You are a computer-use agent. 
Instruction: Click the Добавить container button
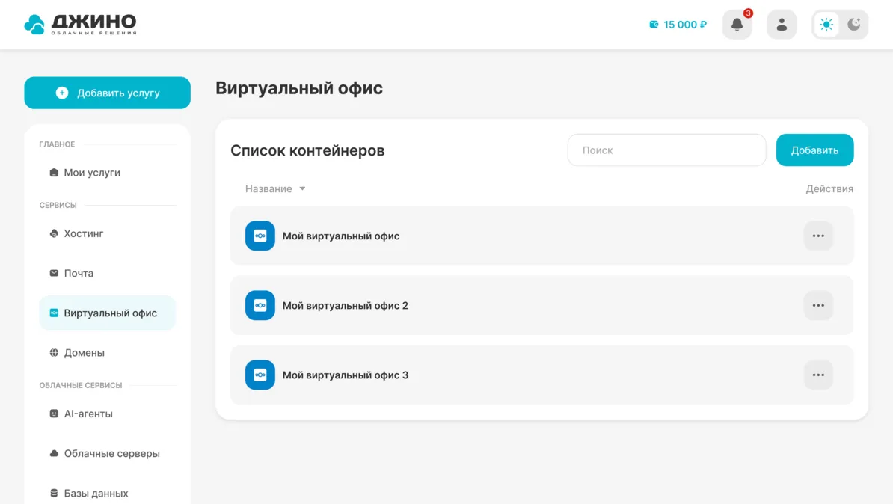pyautogui.click(x=814, y=150)
